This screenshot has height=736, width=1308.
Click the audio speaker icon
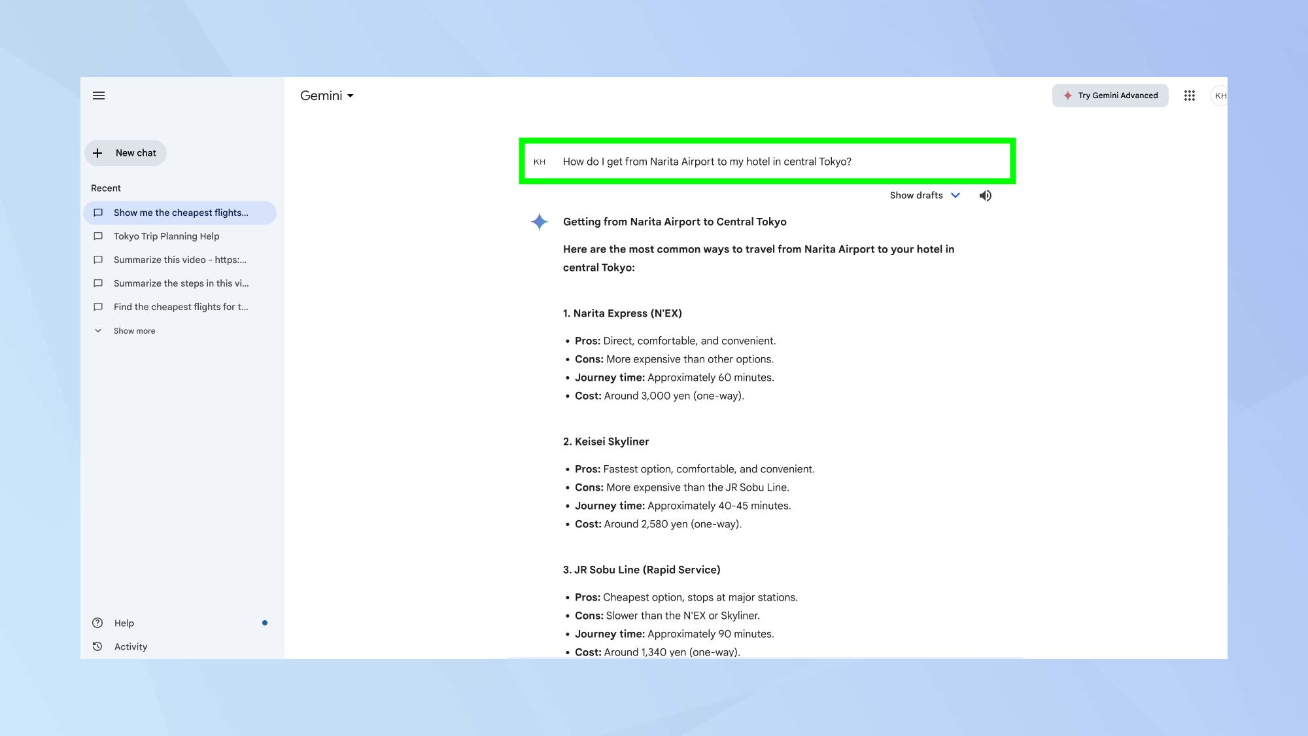pos(986,195)
